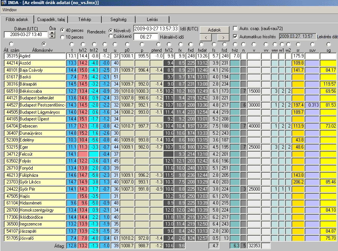Increase the Óra value with up arrow
This screenshot has width=338, height=251.
tap(52, 33)
